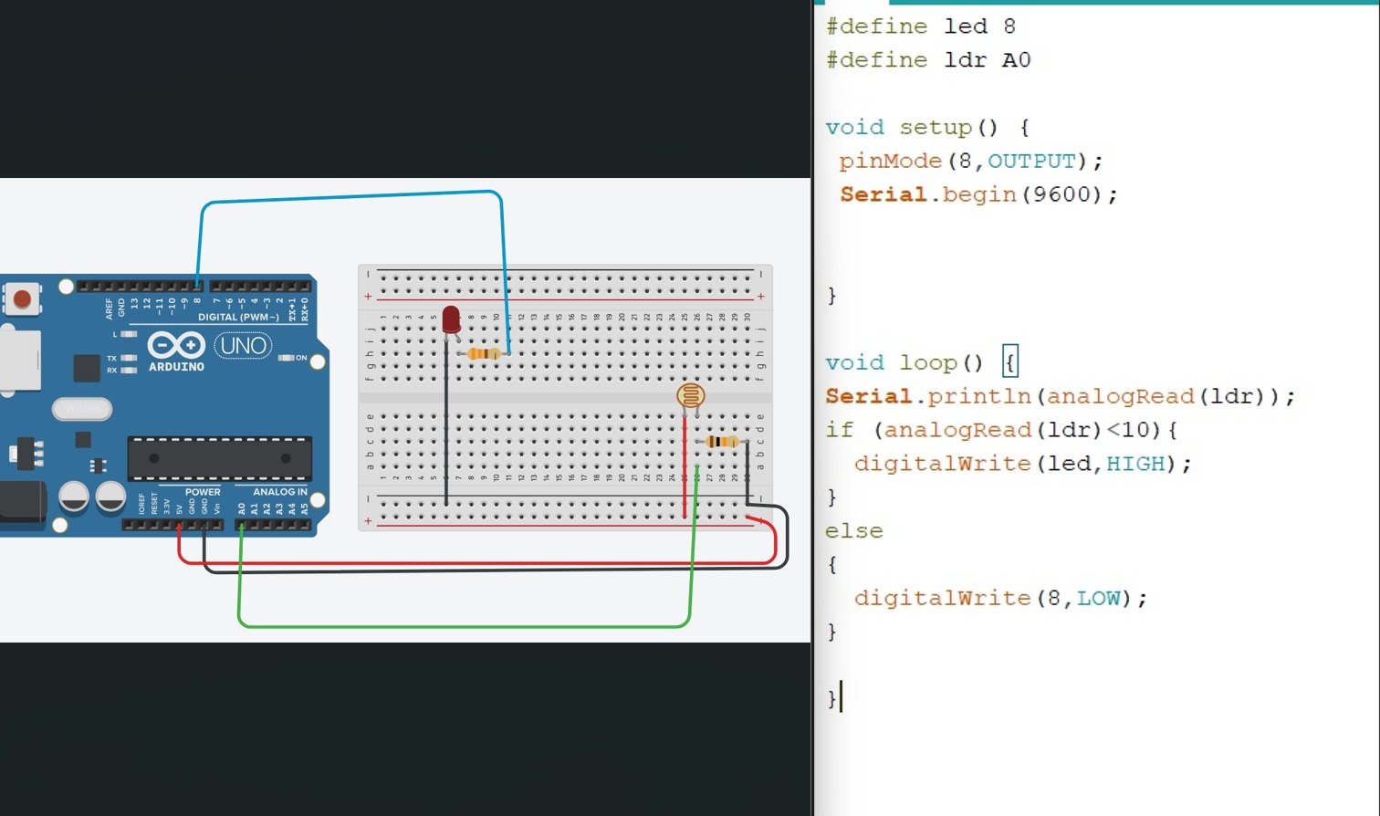Click the 'pinMode(8,OUTPUT);' statement
The height and width of the screenshot is (816, 1380).
(971, 162)
